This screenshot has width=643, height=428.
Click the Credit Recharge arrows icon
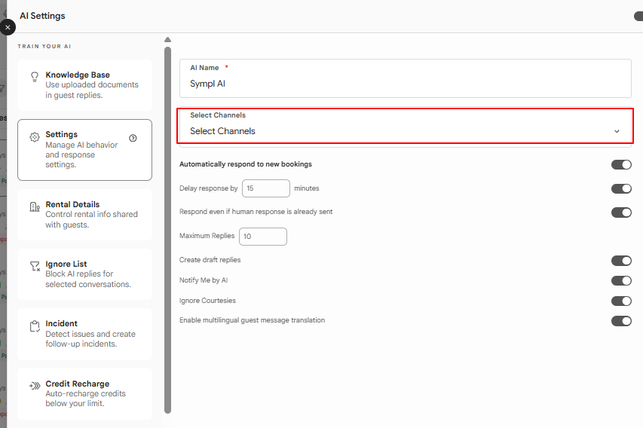(35, 386)
